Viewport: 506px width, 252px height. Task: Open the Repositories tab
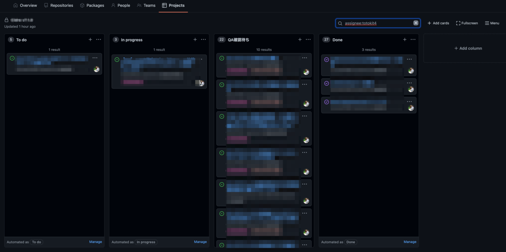coord(59,5)
